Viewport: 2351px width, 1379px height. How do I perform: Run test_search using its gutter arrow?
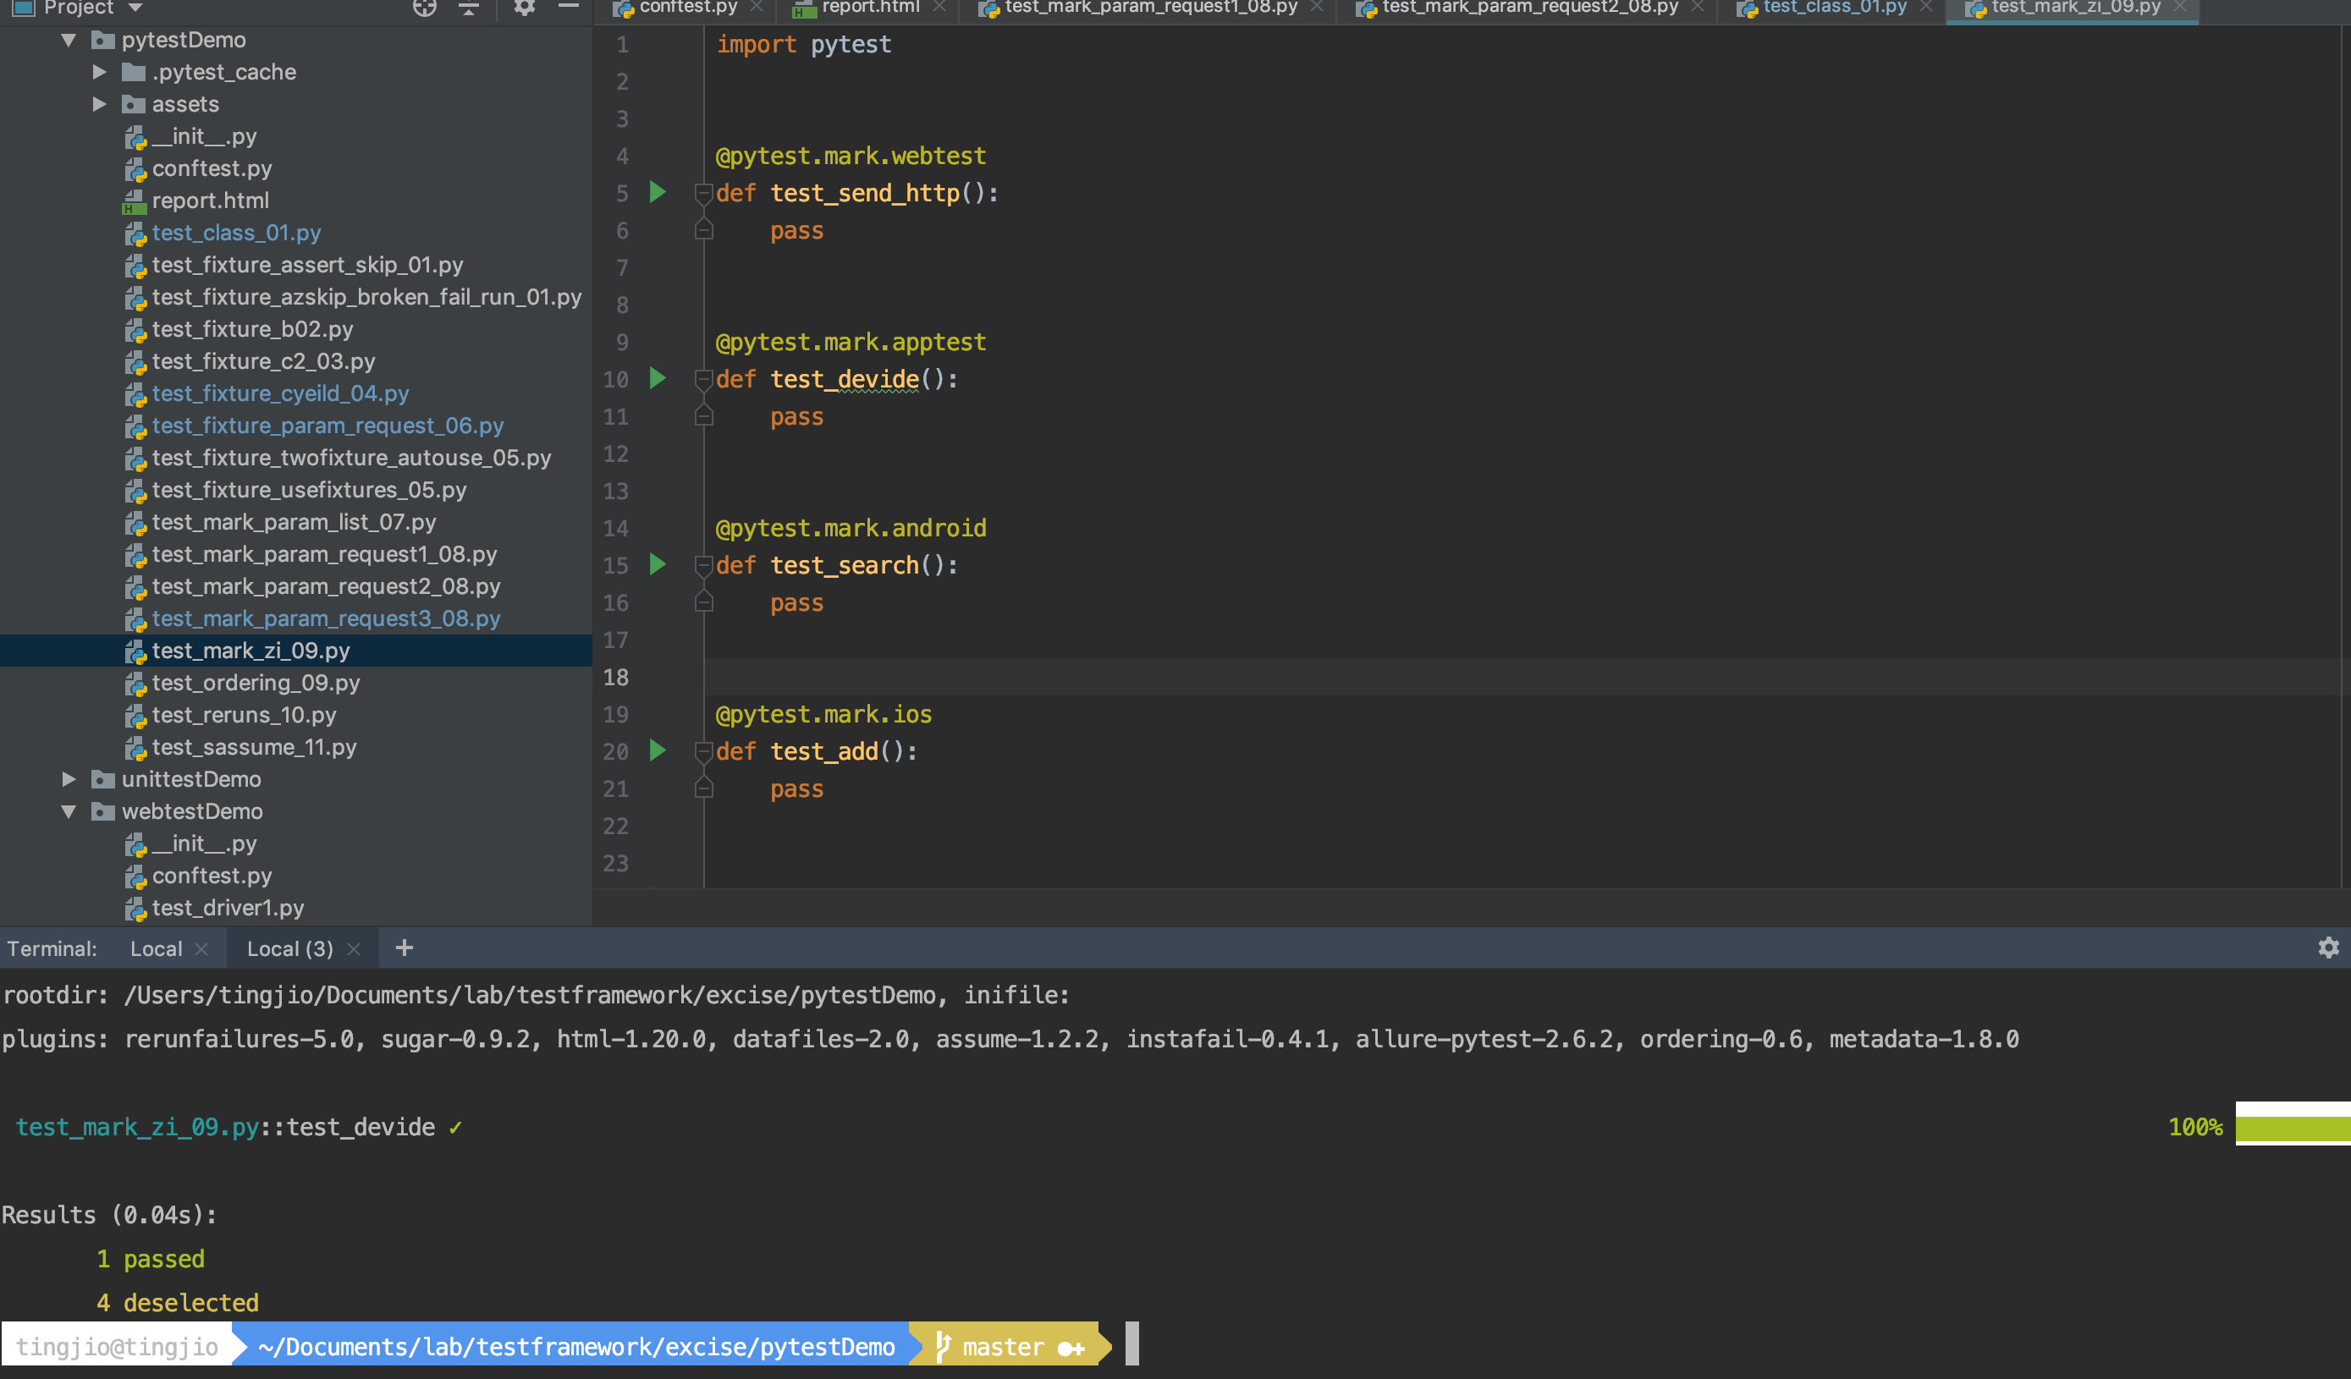658,565
